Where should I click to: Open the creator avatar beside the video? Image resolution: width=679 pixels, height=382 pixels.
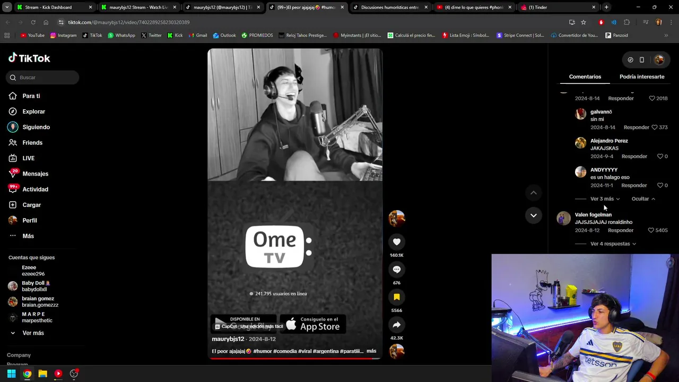396,218
